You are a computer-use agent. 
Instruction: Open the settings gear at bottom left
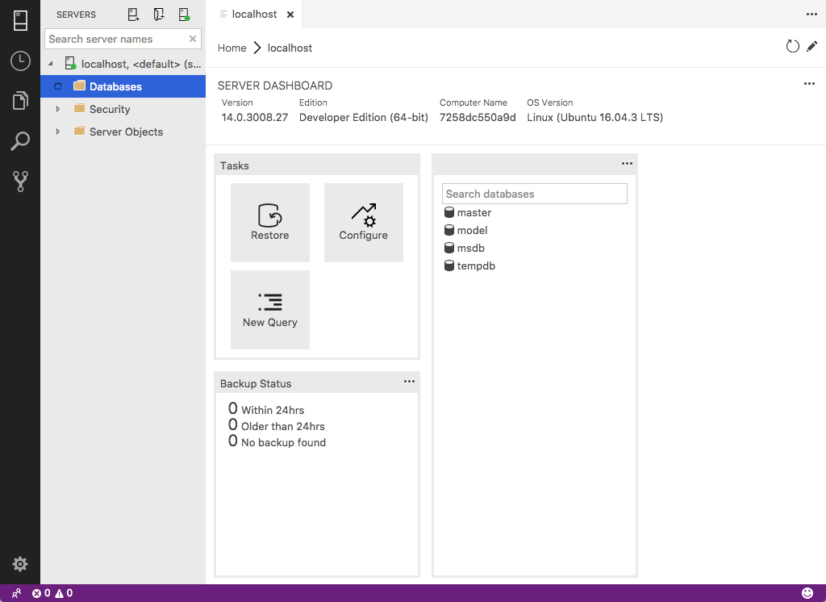19,563
